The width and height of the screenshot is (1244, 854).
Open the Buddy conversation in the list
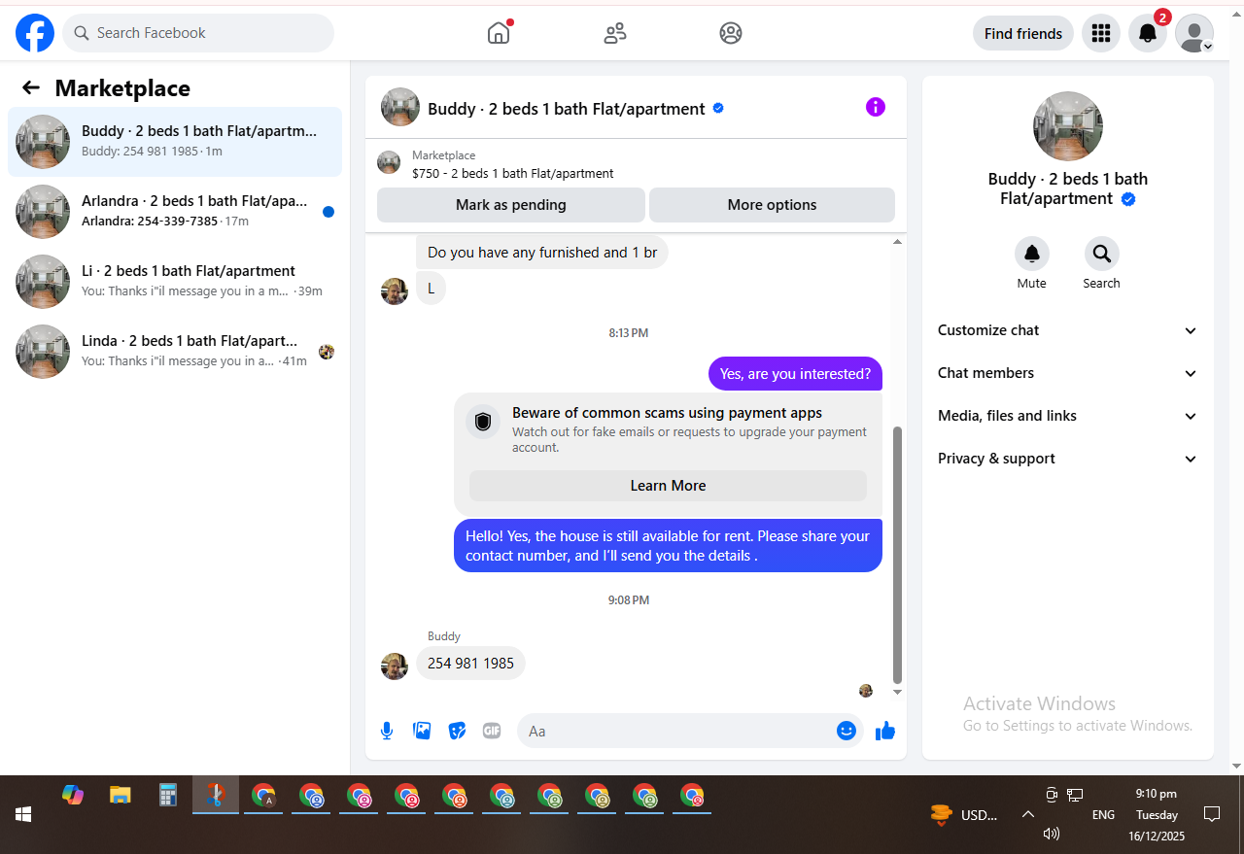[x=175, y=142]
